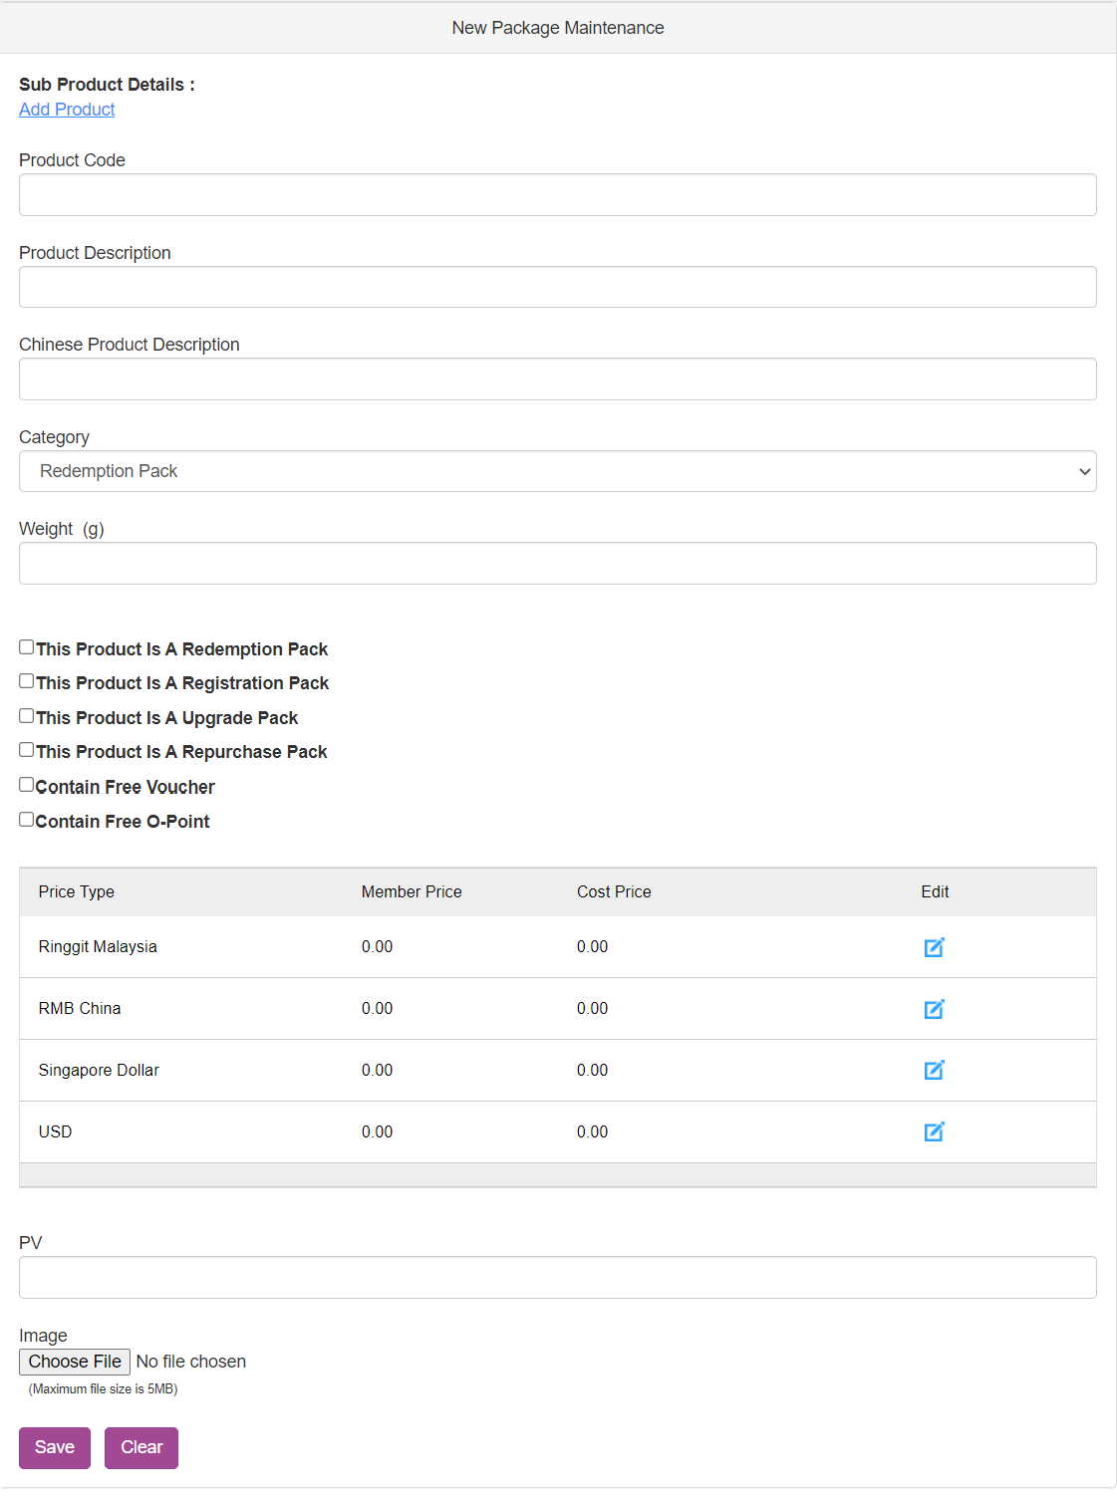Edit the Ringgit Malaysia price row

(x=934, y=947)
